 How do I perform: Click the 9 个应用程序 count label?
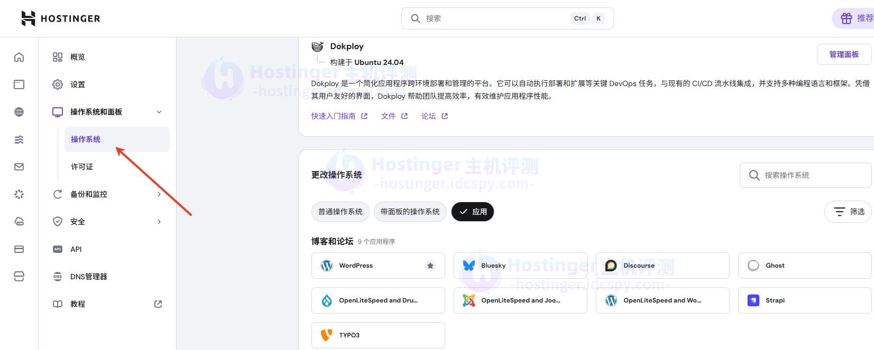(x=376, y=242)
